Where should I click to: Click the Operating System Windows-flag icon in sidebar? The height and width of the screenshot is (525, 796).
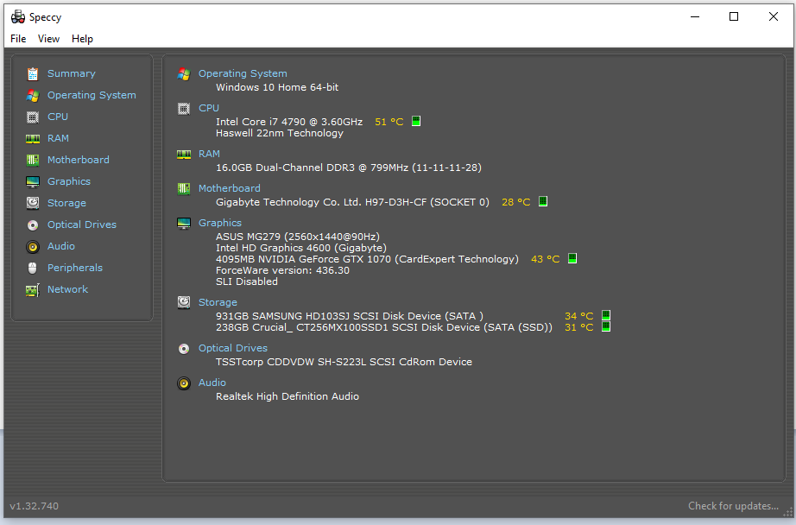[33, 96]
